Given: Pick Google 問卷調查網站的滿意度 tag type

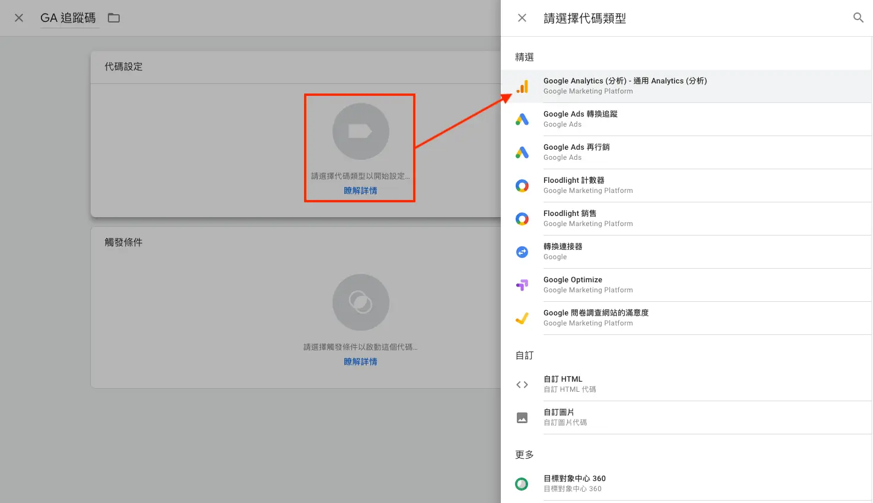Looking at the screenshot, I should pyautogui.click(x=686, y=318).
